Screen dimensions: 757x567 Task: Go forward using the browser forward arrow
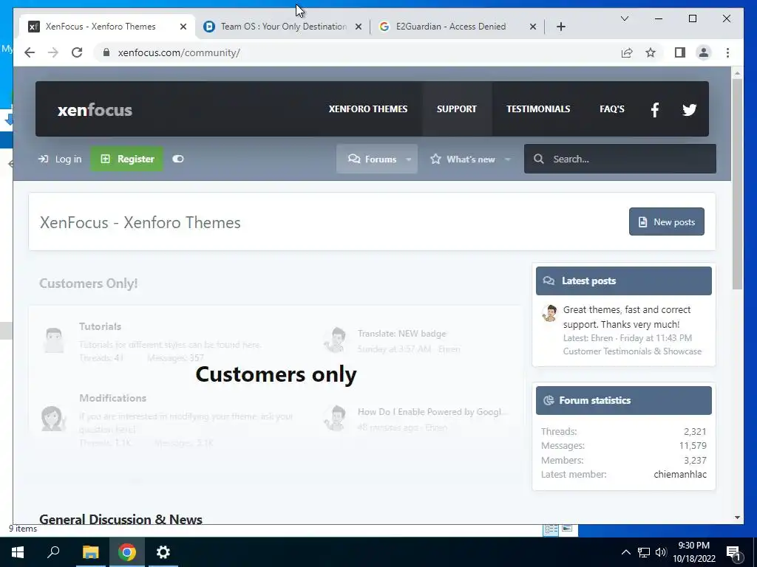pyautogui.click(x=53, y=52)
